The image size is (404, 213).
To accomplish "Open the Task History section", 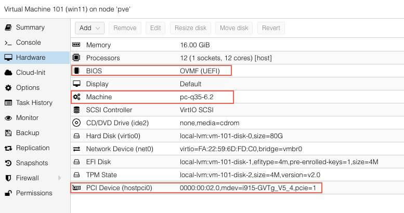I will click(34, 103).
